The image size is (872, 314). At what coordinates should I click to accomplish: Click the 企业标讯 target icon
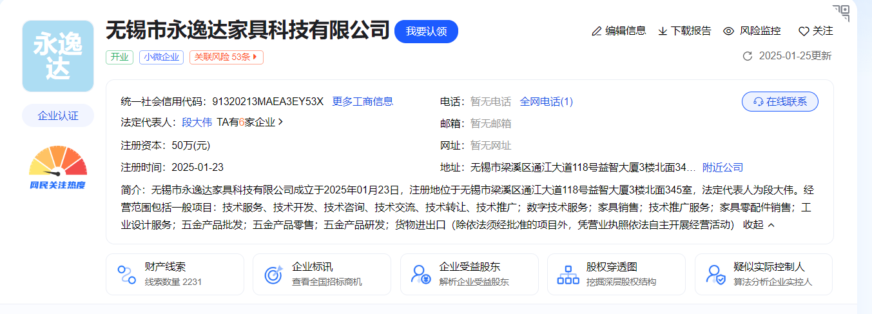click(274, 275)
